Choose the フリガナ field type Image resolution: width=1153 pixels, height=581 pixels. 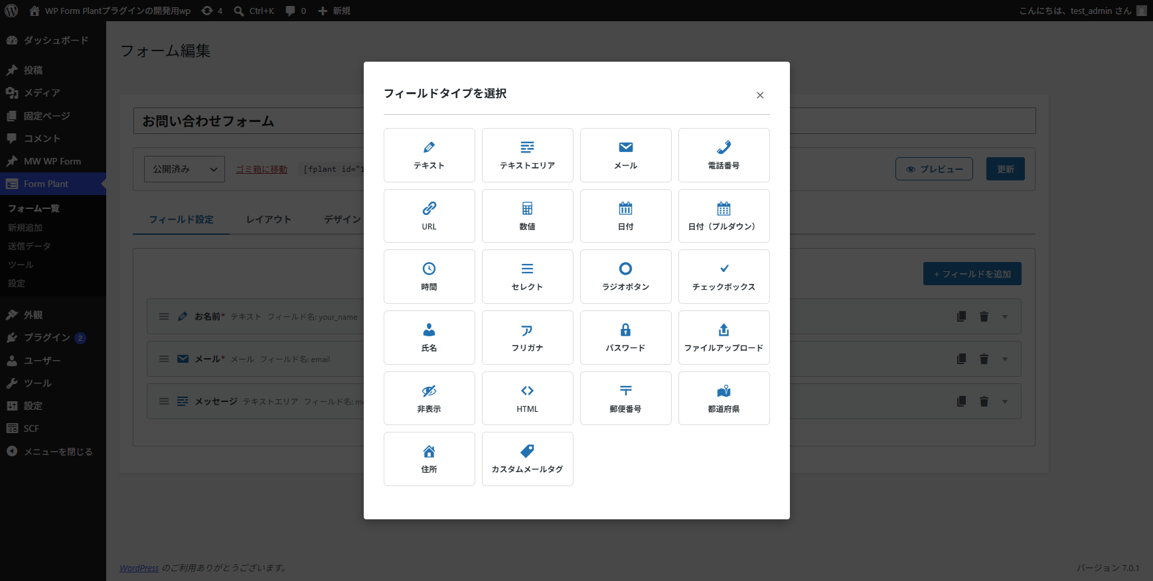528,338
